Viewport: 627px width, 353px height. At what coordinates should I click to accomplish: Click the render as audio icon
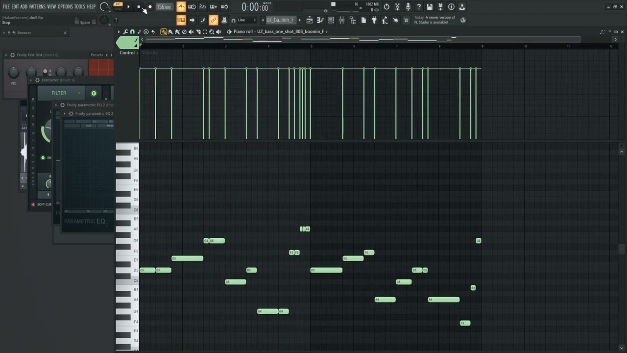click(x=440, y=7)
